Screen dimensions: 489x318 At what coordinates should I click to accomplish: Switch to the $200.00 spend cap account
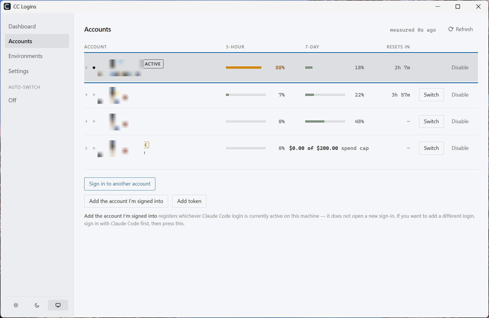point(431,148)
